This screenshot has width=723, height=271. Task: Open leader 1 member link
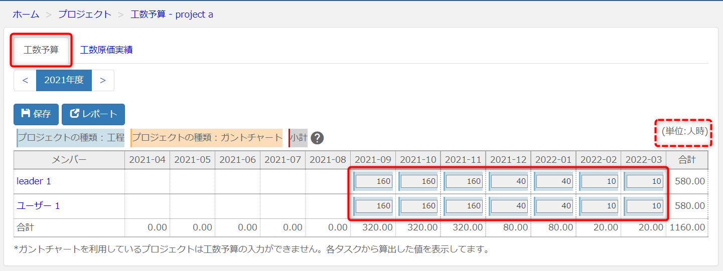[x=34, y=181]
